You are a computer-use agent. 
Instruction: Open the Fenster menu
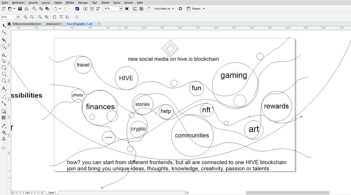(129, 2)
